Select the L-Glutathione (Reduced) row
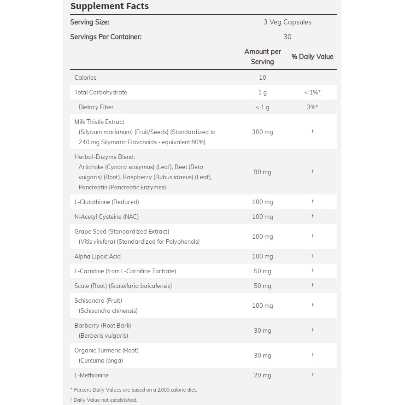Screen dimensions: 405x405 [204, 202]
